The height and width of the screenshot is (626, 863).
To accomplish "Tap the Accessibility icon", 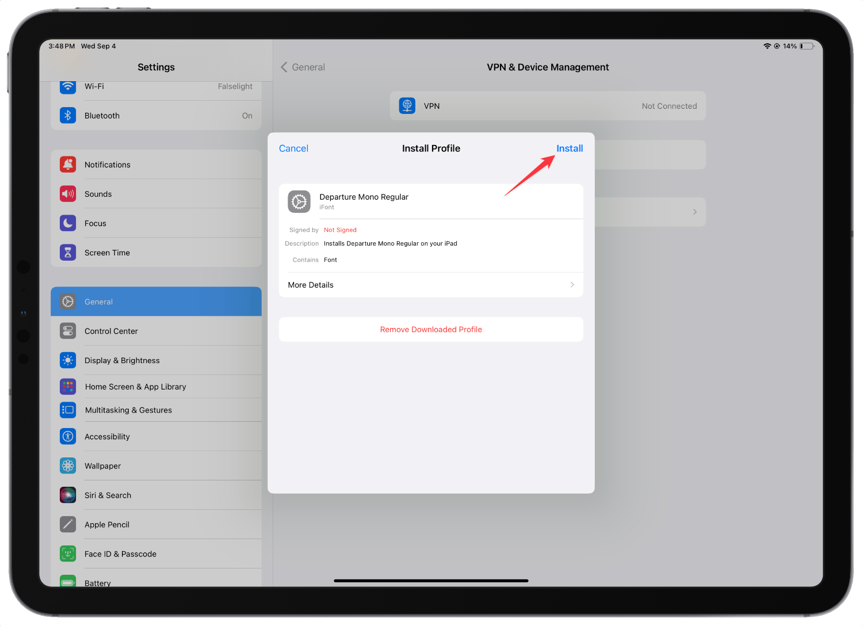I will pos(68,436).
